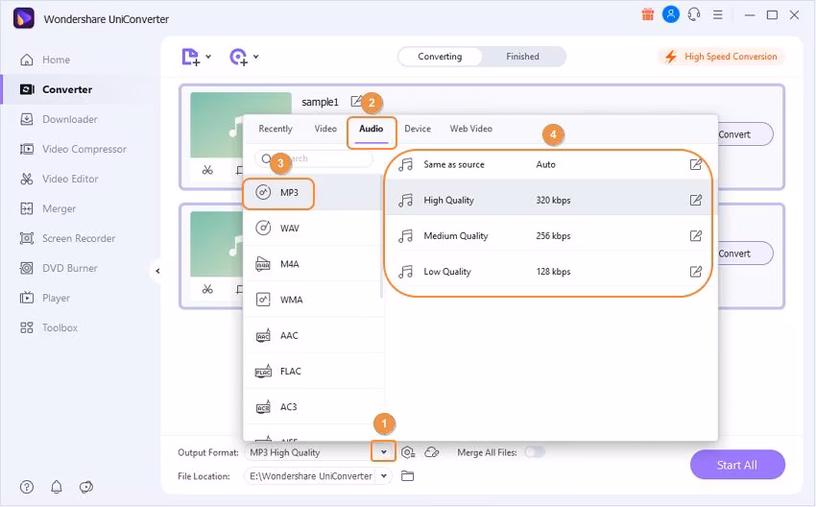Open the Web Video format tab

(471, 129)
